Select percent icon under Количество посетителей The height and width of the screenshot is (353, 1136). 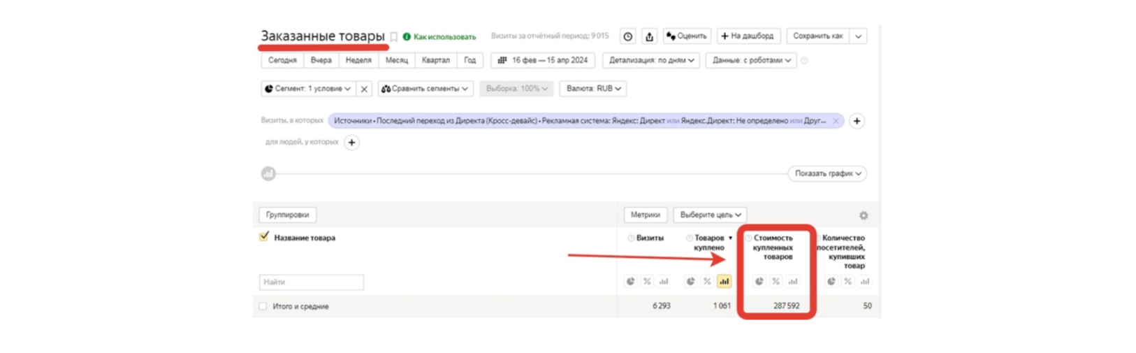(x=847, y=282)
